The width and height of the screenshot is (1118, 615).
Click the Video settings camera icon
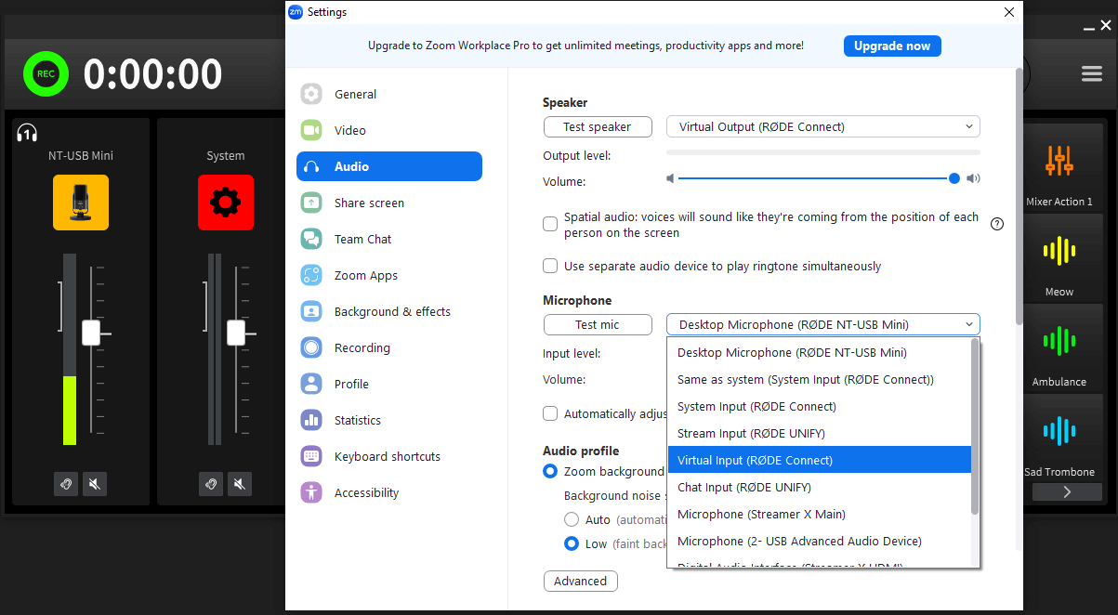311,130
